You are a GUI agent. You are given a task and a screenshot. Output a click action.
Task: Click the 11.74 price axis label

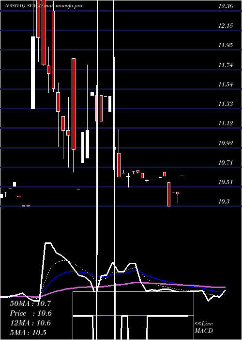(226, 65)
